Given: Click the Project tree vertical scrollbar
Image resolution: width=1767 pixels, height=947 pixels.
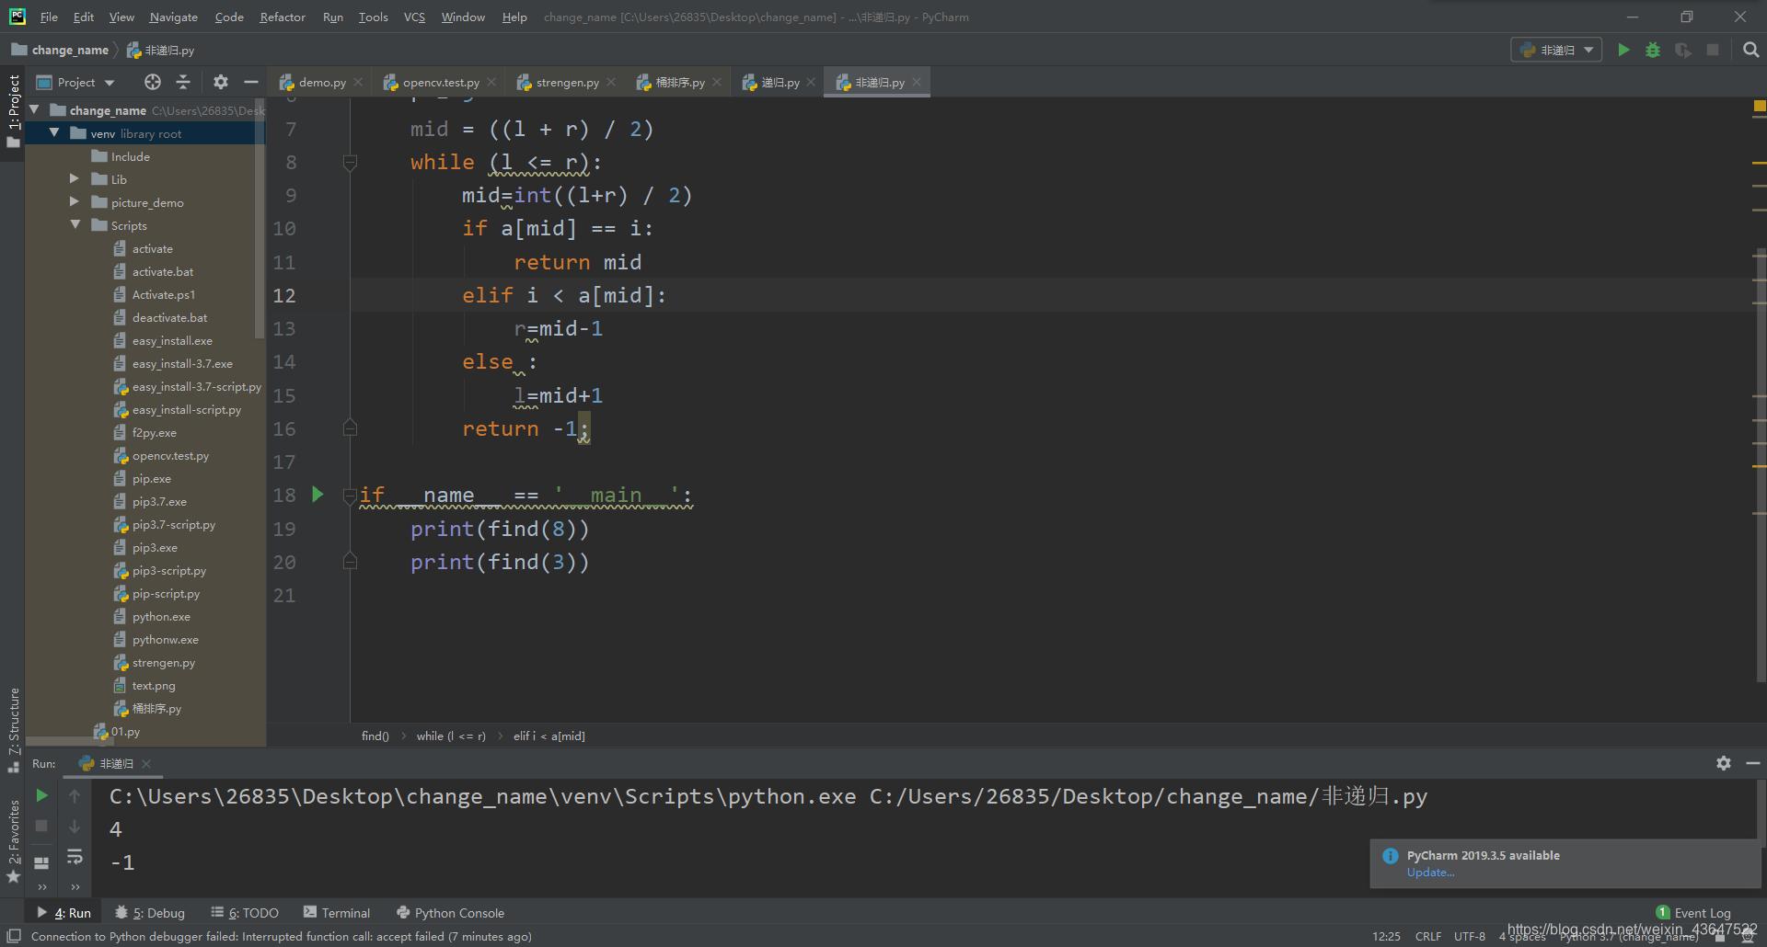Looking at the screenshot, I should click(x=260, y=218).
